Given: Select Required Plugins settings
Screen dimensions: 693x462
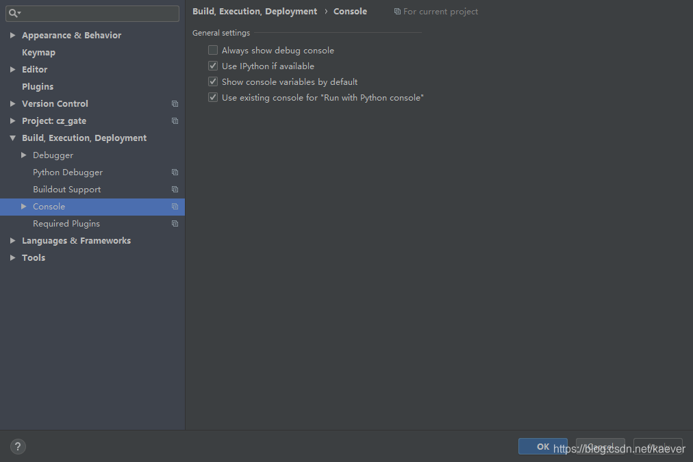Looking at the screenshot, I should pos(66,224).
